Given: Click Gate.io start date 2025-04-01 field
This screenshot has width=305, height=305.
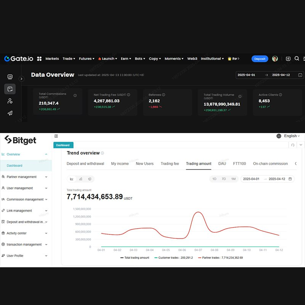Looking at the screenshot, I should tap(246, 75).
